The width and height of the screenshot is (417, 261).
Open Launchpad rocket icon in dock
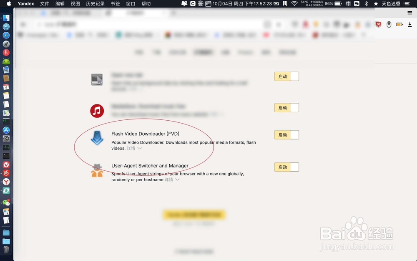6,44
